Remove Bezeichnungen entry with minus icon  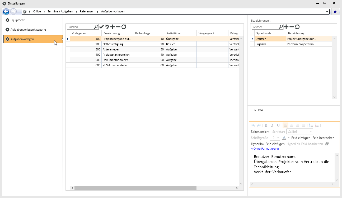292,27
